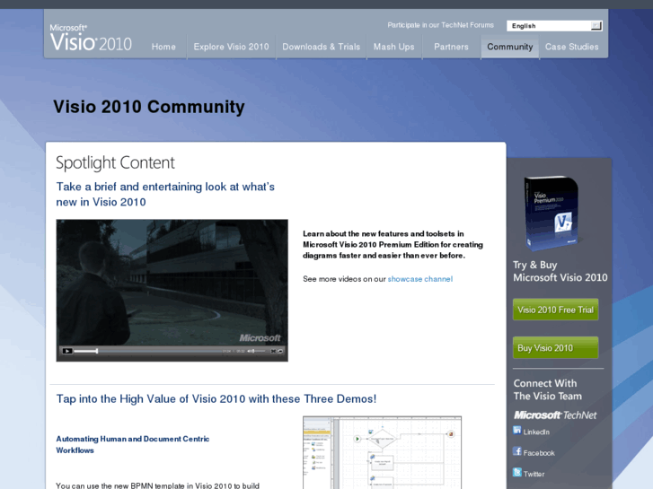The width and height of the screenshot is (653, 489).
Task: Click the Microsoft TechNet logo
Action: click(555, 415)
